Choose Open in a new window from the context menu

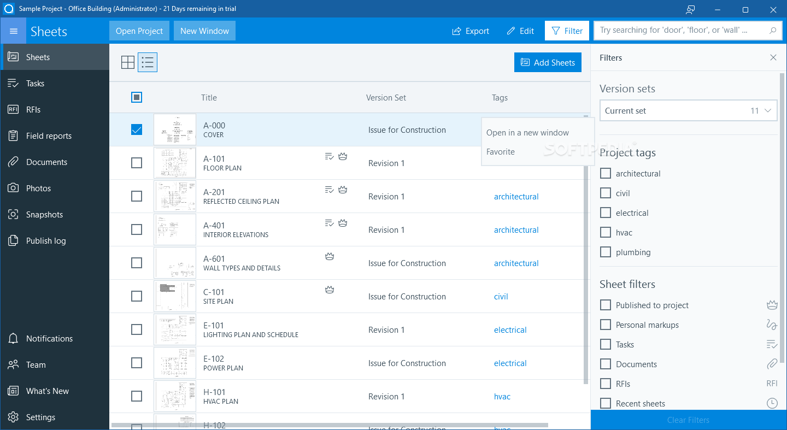pyautogui.click(x=527, y=132)
